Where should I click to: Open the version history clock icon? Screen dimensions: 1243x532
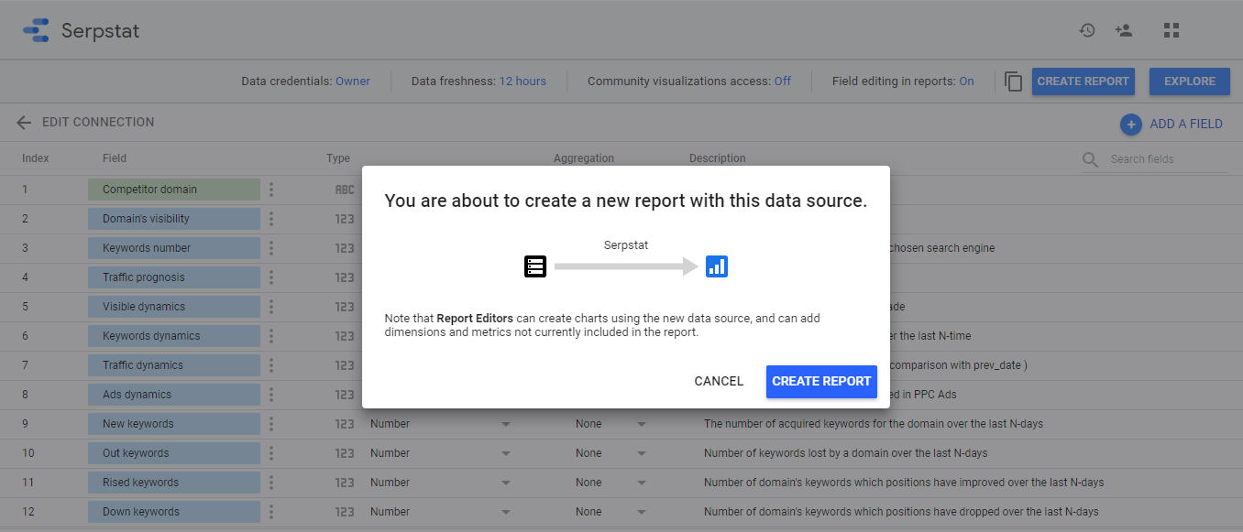[1087, 30]
